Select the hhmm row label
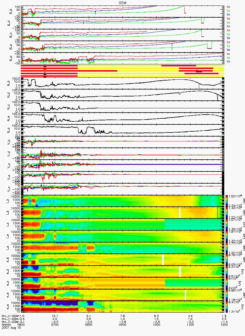 coord(6,325)
